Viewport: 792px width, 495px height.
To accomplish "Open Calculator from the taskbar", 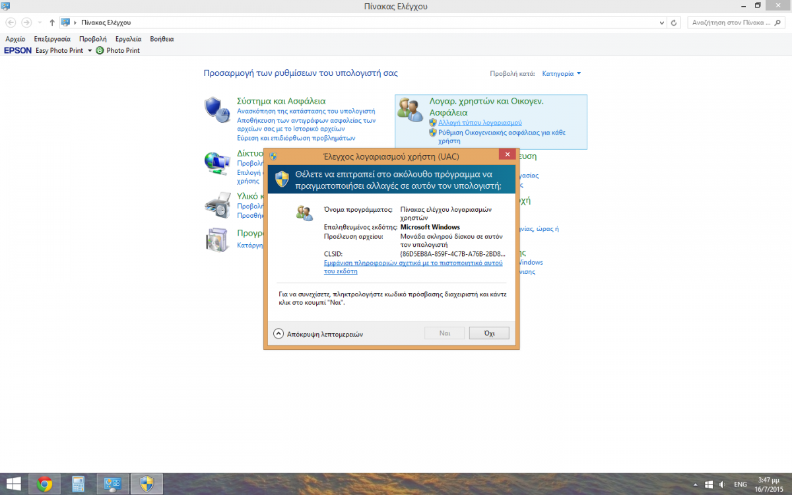I will [x=79, y=484].
